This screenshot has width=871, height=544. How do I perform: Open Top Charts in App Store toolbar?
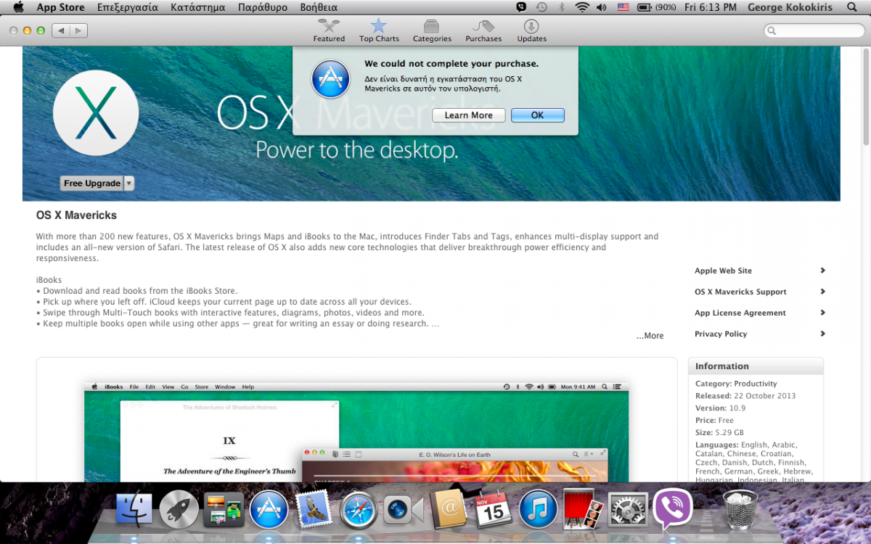(379, 30)
